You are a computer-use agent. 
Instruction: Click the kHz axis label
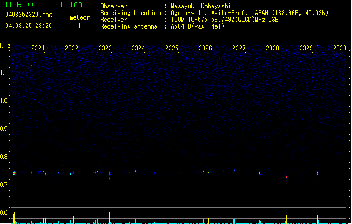[5, 45]
